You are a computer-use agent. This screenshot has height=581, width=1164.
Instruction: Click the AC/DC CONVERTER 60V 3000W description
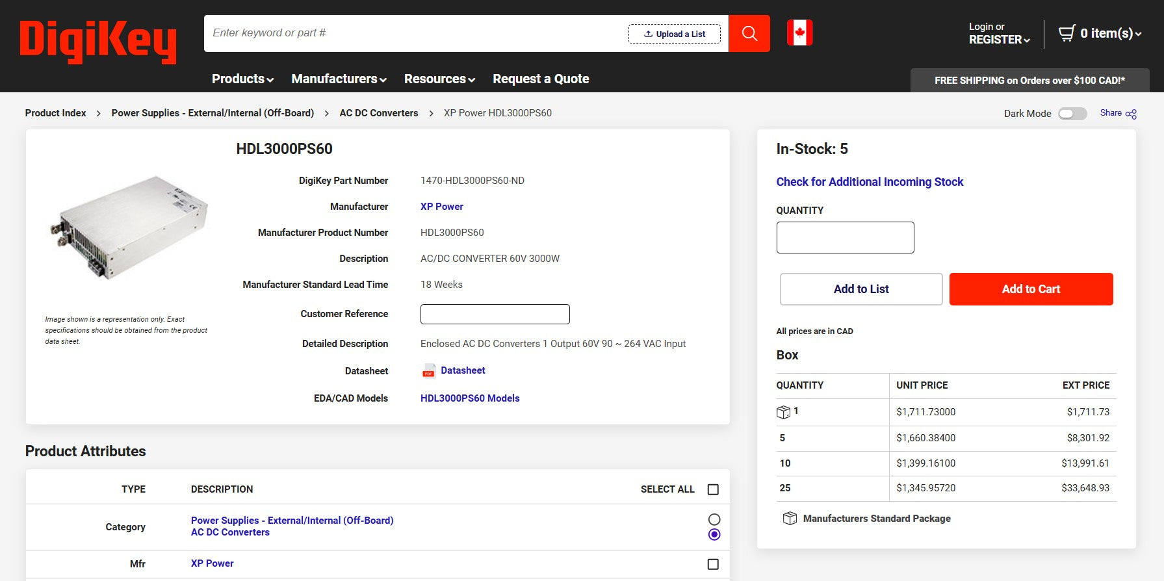coord(490,259)
